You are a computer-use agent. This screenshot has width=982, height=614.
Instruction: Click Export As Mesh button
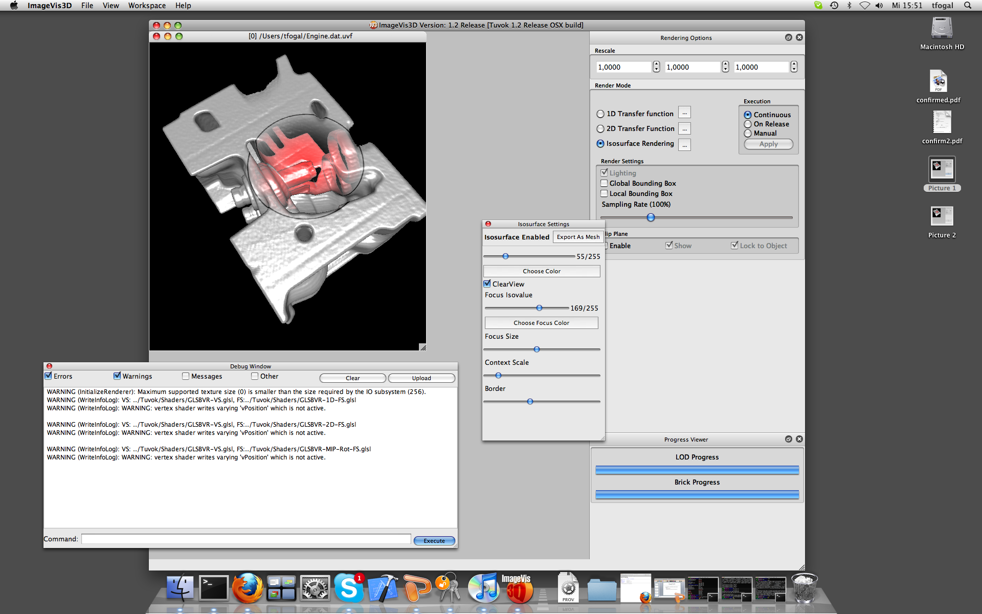coord(578,237)
